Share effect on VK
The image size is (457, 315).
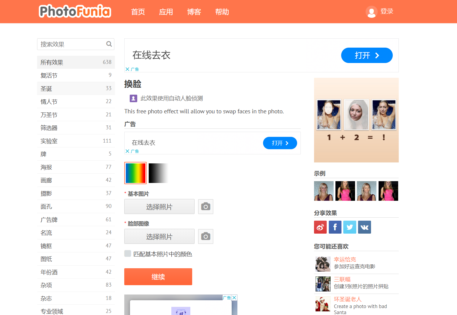364,227
